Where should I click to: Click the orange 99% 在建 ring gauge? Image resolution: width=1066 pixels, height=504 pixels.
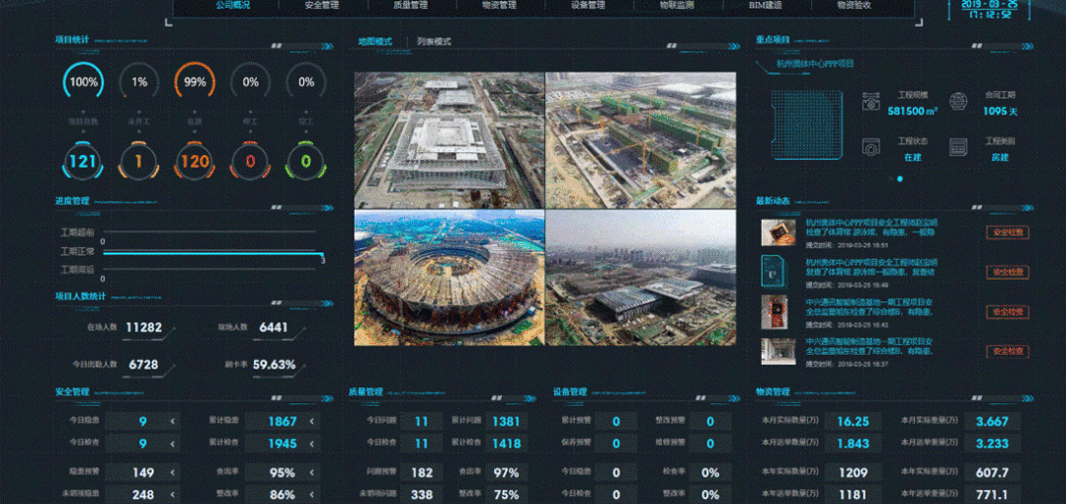click(195, 82)
